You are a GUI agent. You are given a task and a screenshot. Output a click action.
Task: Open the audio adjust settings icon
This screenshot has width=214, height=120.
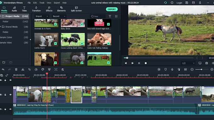[x=63, y=70]
